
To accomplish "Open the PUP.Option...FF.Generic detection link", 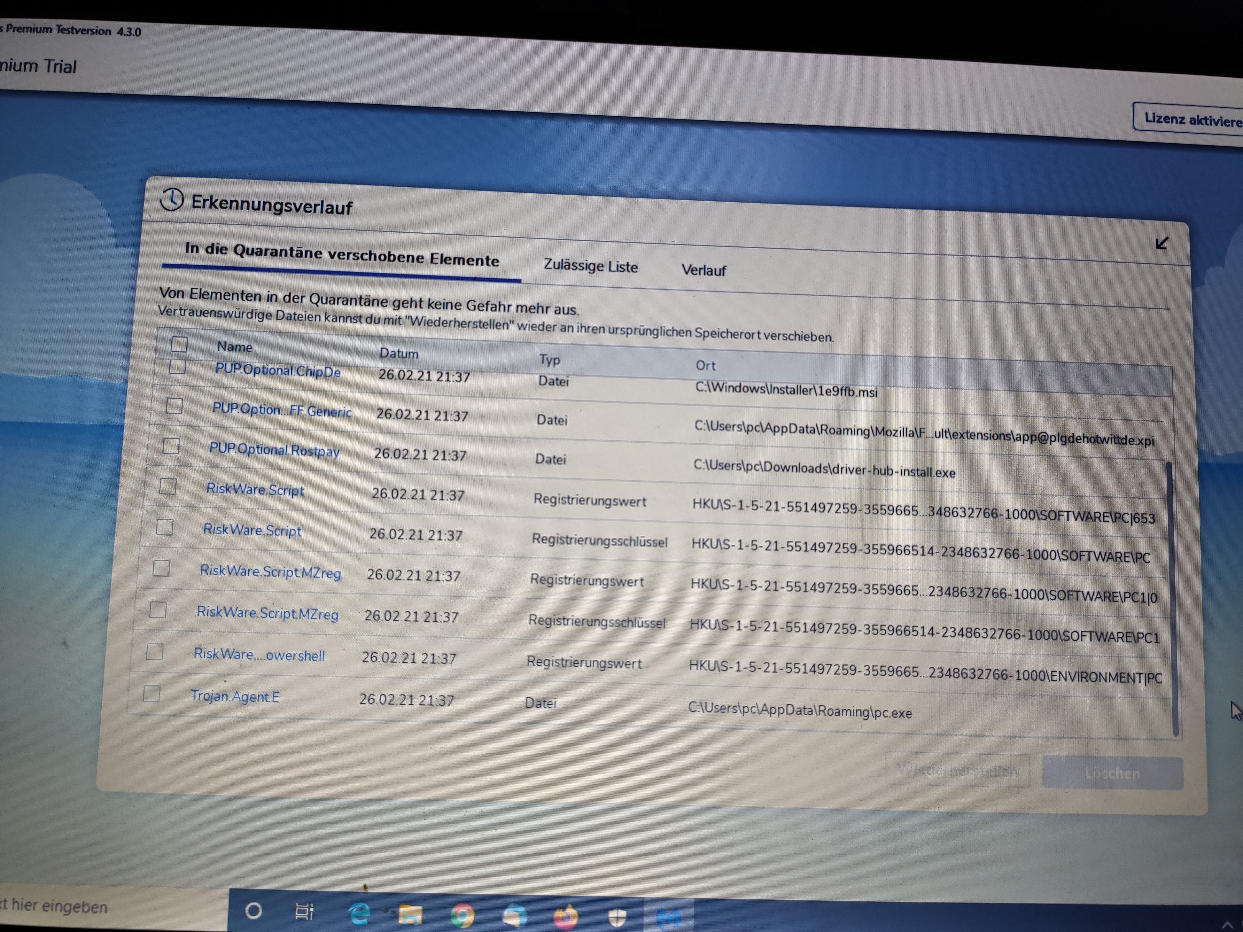I will tap(282, 410).
